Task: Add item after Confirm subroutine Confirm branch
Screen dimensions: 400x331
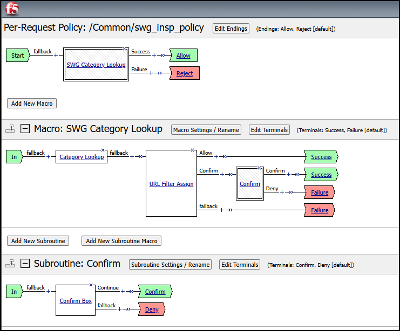Action: 288,175
